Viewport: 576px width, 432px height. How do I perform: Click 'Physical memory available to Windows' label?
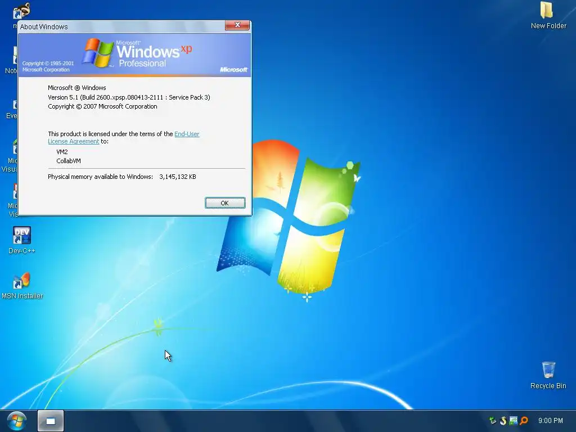(x=100, y=177)
